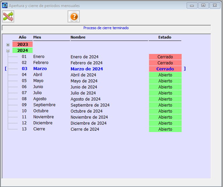Open help with the orange question icon
The image size is (223, 187).
[x=74, y=16]
